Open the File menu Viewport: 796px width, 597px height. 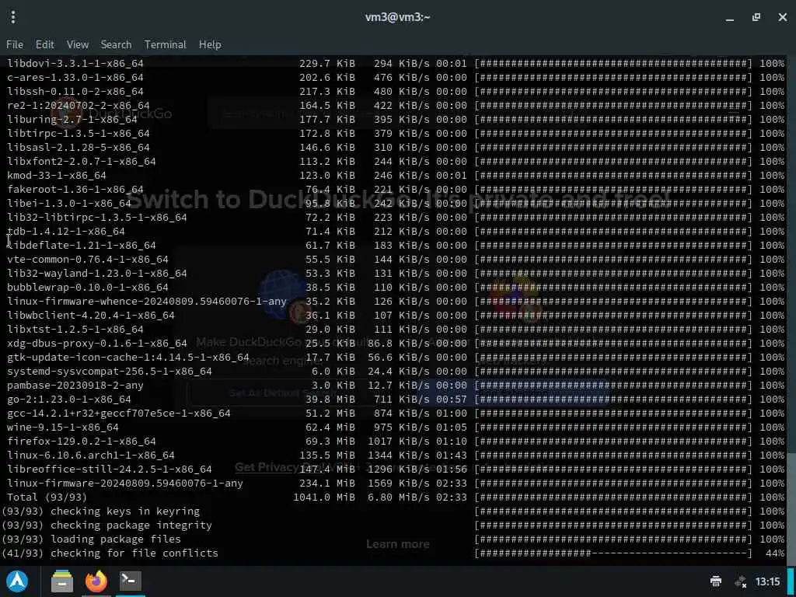click(x=15, y=44)
